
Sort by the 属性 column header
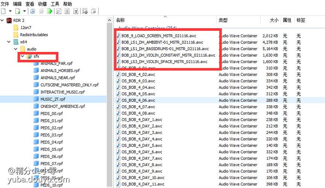click(287, 20)
